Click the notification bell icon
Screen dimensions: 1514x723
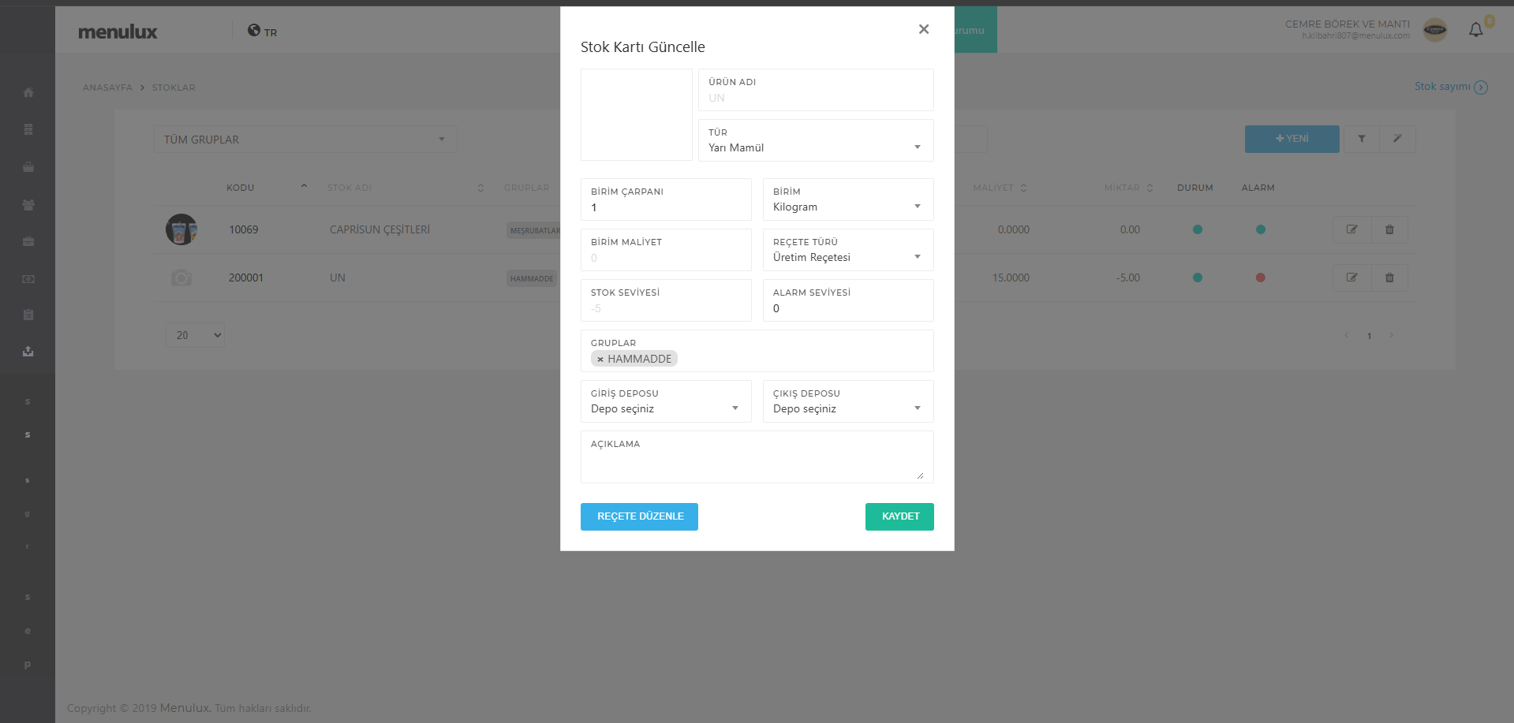pos(1476,30)
